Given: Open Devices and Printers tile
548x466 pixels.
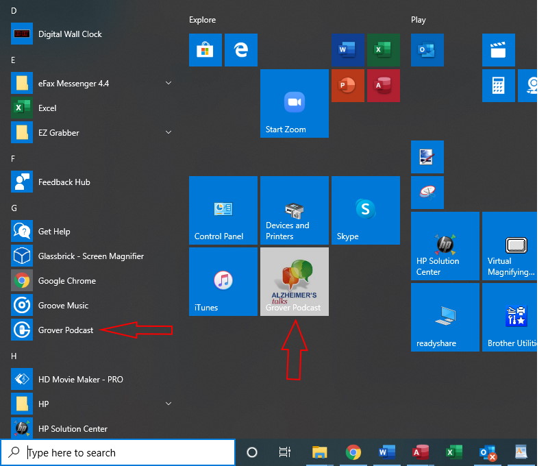Looking at the screenshot, I should point(295,210).
